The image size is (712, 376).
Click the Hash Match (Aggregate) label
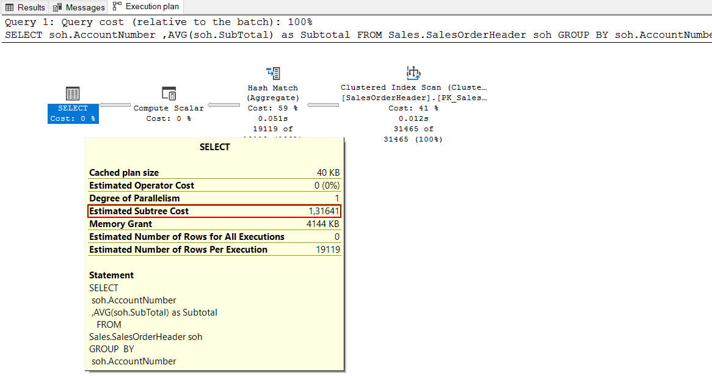(273, 93)
